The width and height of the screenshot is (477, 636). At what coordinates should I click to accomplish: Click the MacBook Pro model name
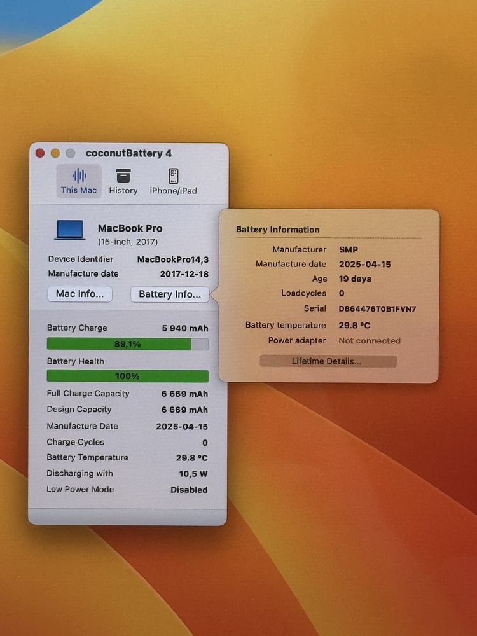click(x=130, y=228)
